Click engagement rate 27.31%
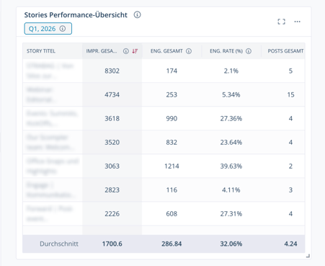 231,213
